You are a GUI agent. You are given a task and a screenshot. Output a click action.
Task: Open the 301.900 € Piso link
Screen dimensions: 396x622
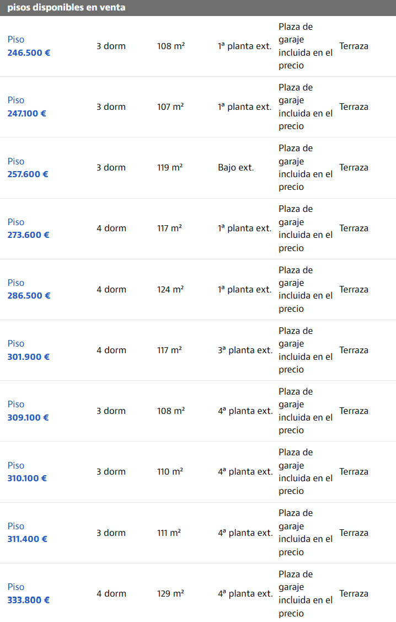pos(28,350)
